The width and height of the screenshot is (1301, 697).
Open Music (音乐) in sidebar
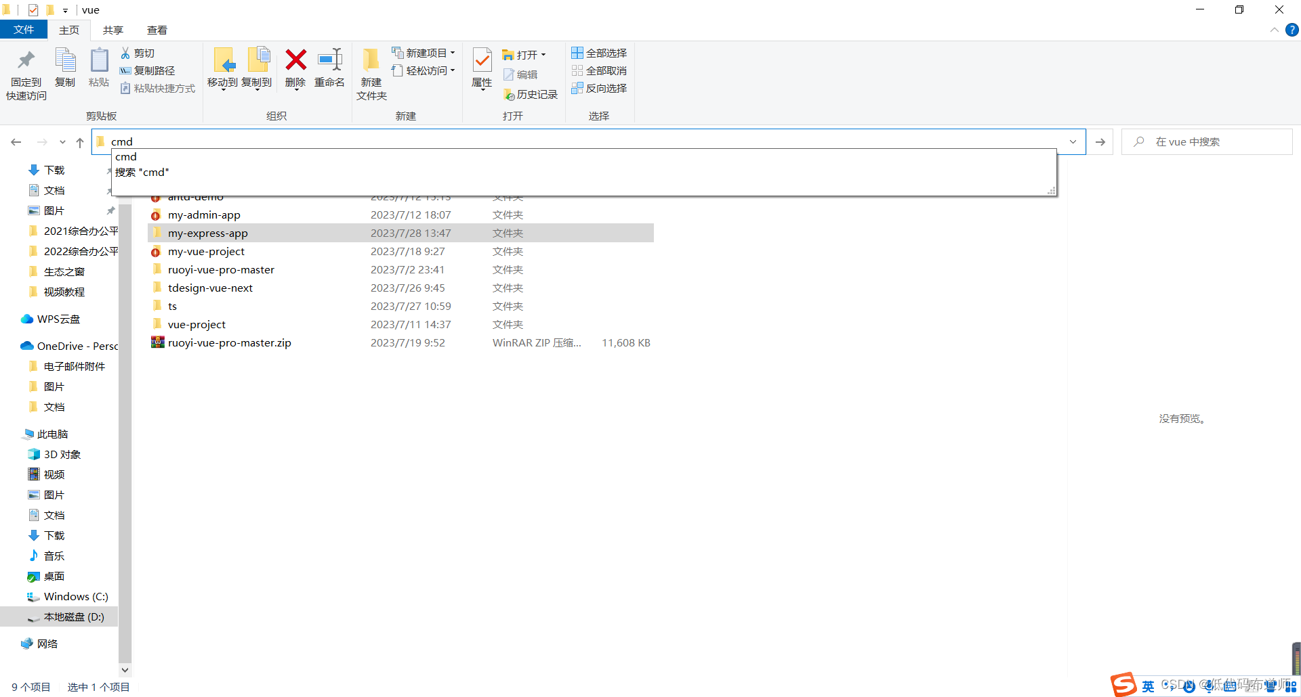tap(54, 556)
